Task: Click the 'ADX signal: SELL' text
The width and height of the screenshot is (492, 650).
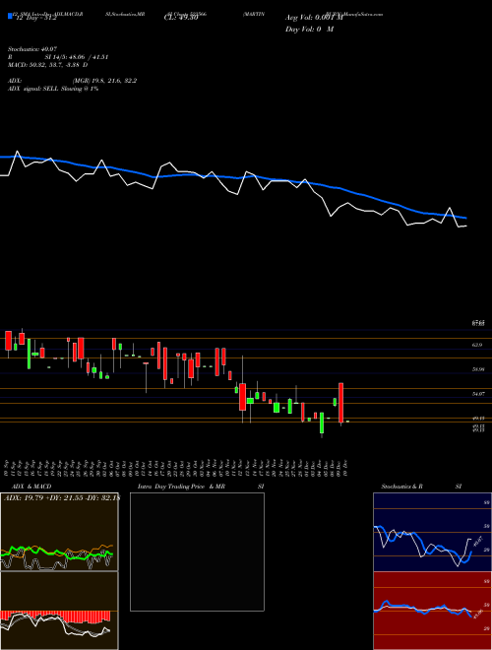Action: point(34,89)
